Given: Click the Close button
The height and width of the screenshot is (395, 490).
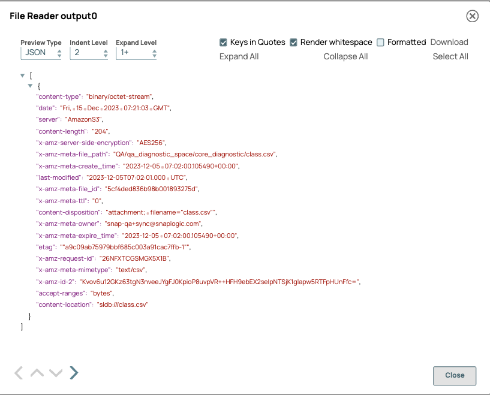Looking at the screenshot, I should (454, 376).
